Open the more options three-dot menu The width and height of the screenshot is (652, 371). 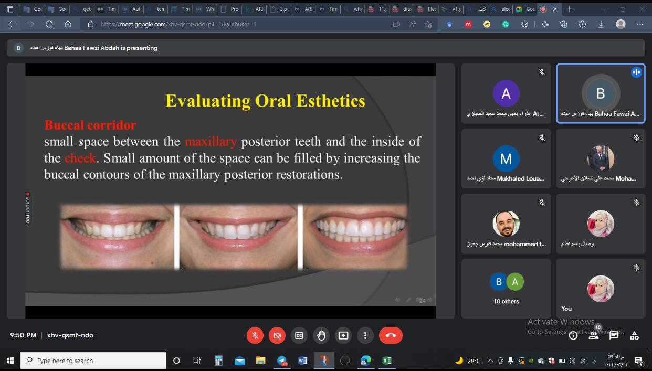coord(365,335)
